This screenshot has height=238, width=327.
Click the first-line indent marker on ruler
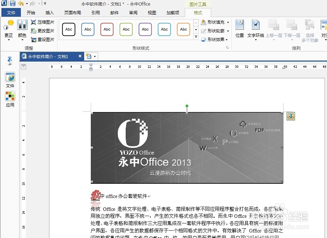click(x=91, y=65)
